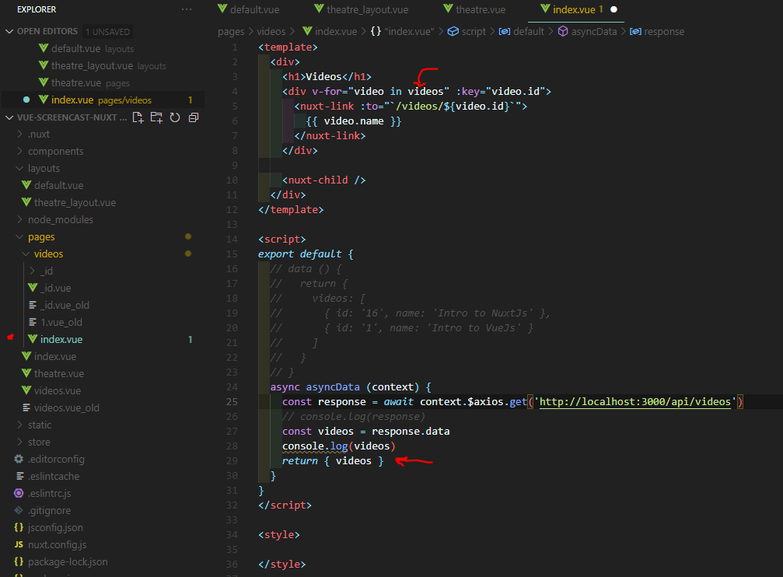The height and width of the screenshot is (577, 783).
Task: Click the New File icon in explorer header
Action: pyautogui.click(x=138, y=117)
